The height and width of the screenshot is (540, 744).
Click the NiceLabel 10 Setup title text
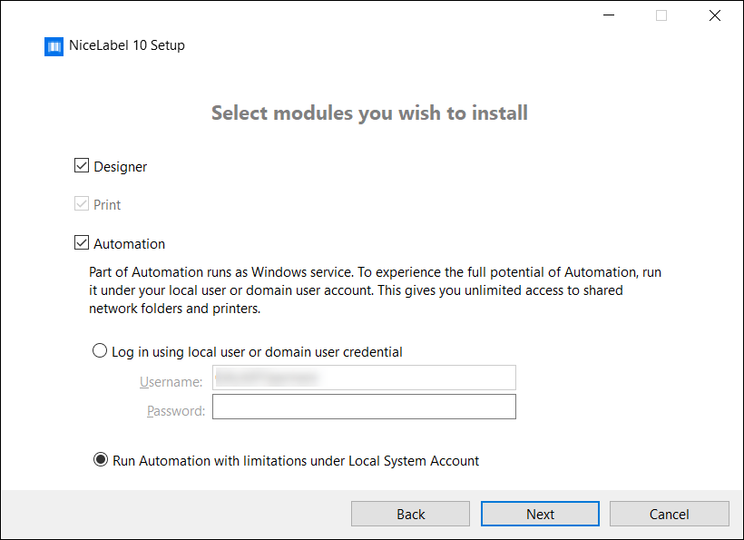point(127,45)
